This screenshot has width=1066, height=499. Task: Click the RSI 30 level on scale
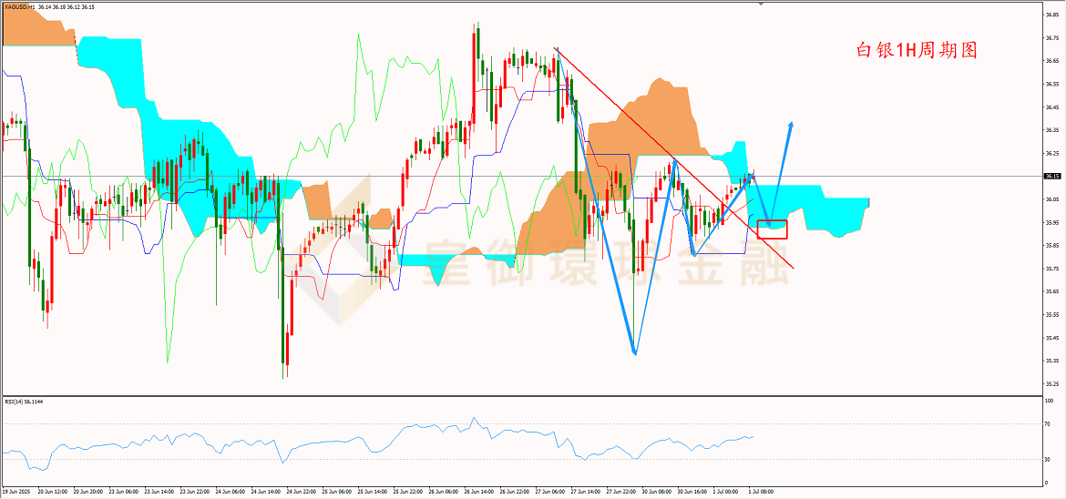point(1051,460)
